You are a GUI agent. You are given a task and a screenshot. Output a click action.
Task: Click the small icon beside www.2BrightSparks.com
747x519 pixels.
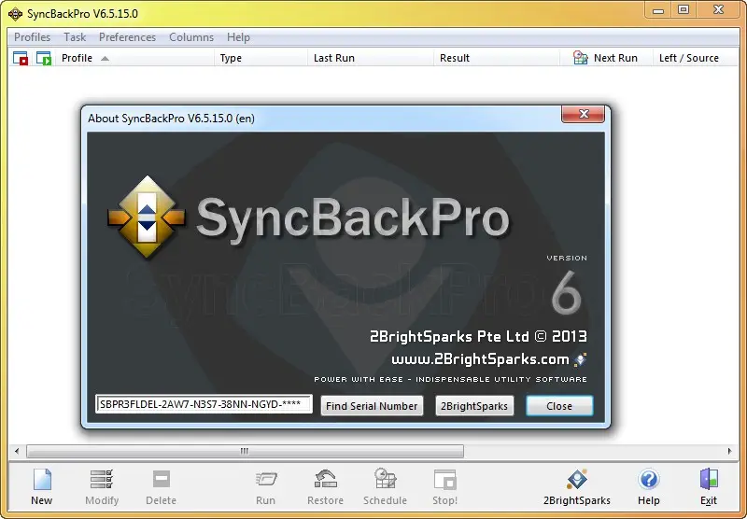click(x=580, y=359)
